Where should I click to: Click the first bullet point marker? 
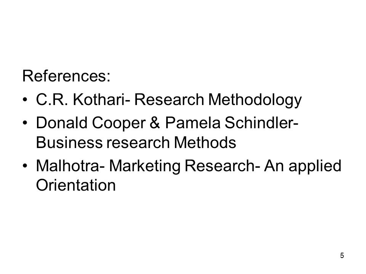pos(25,100)
